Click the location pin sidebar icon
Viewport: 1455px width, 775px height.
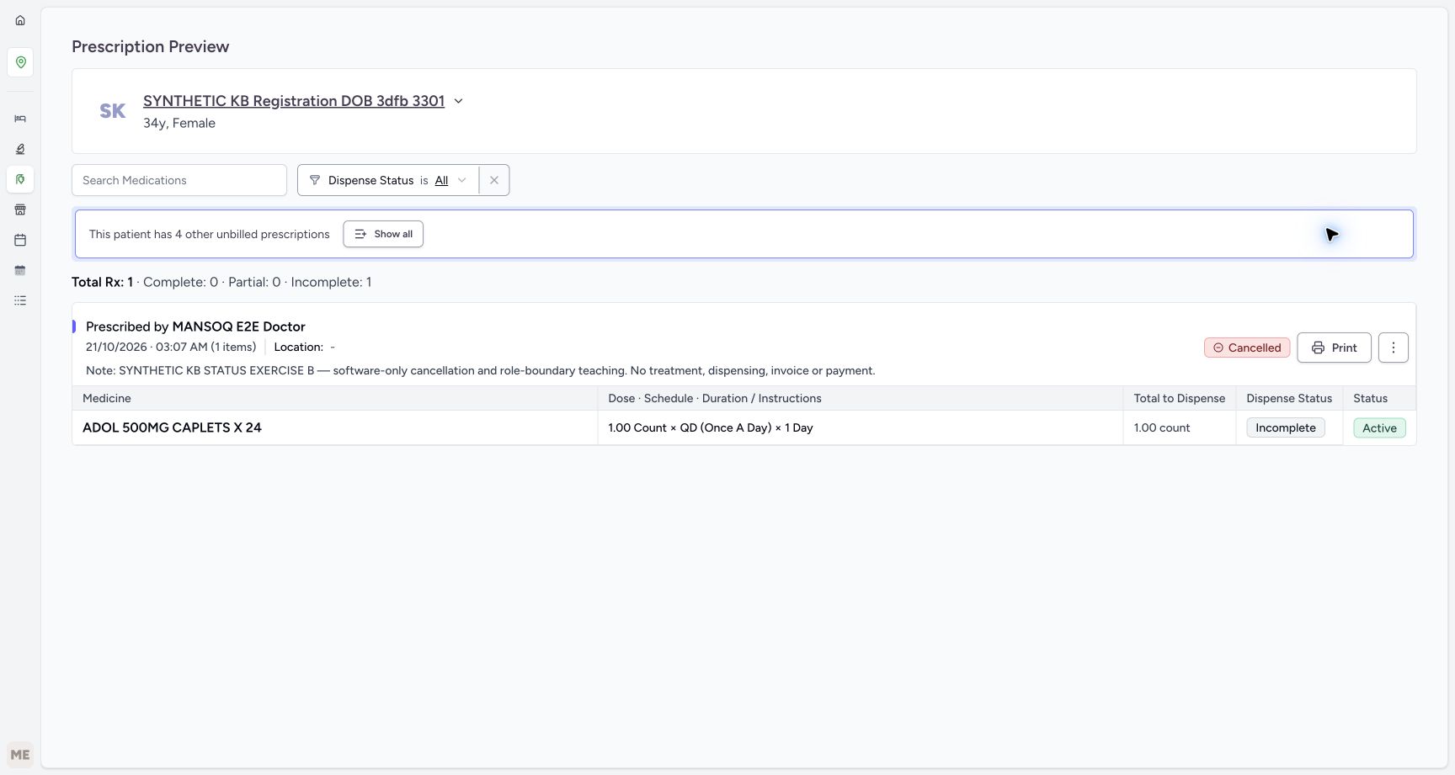(20, 62)
